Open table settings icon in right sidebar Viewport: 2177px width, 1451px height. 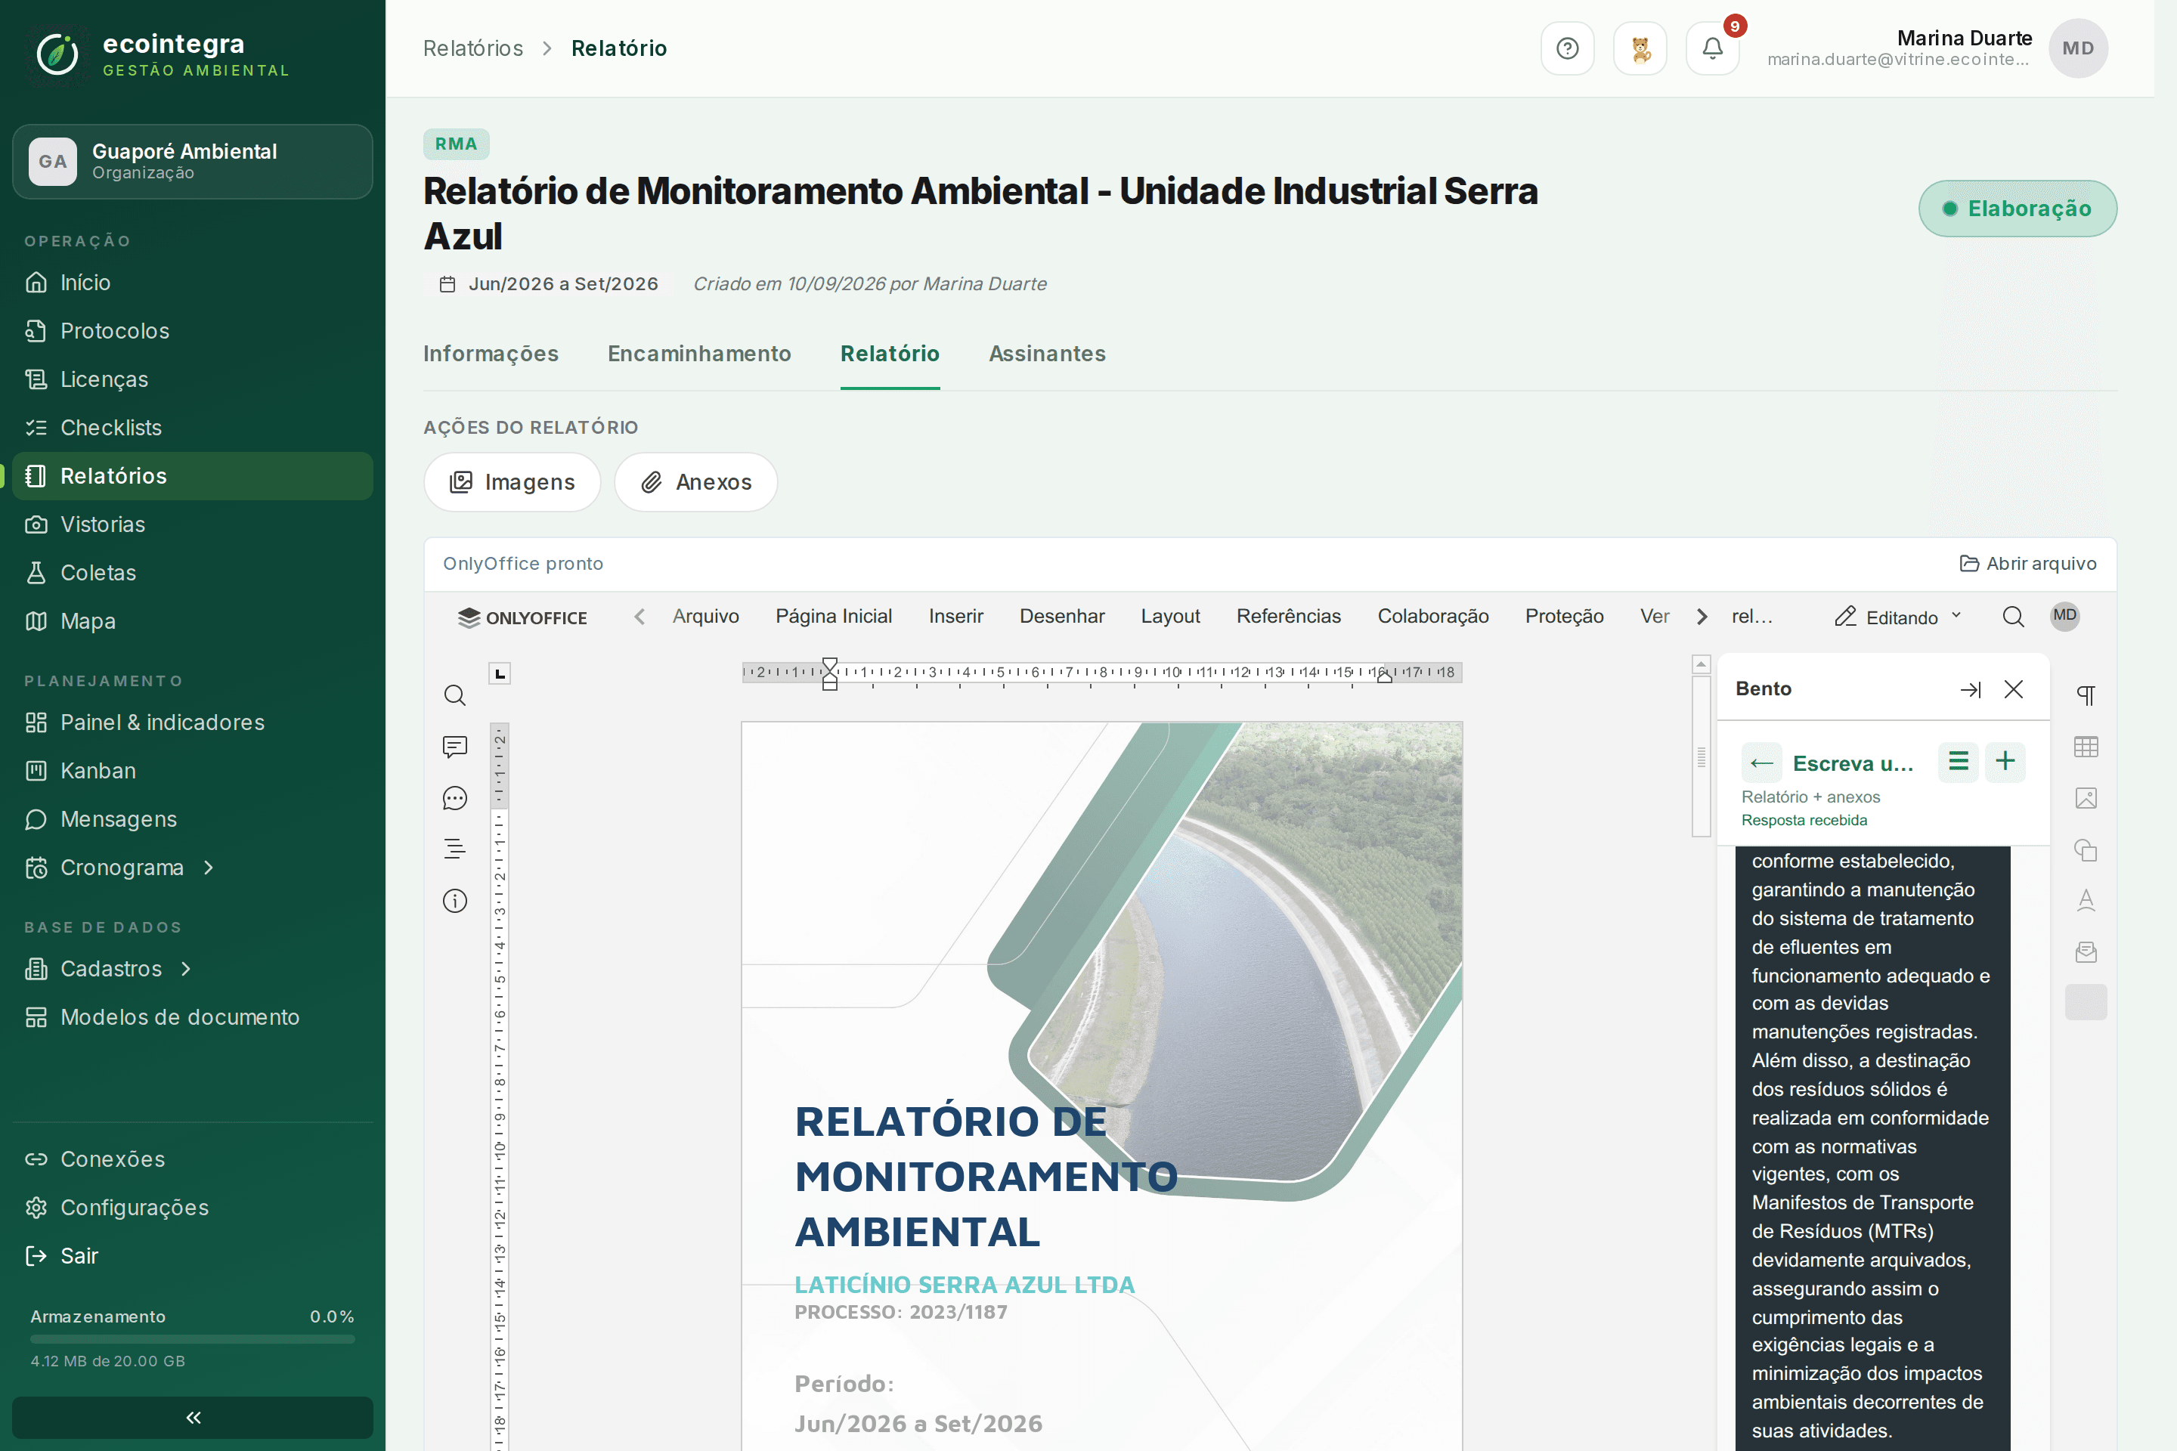point(2086,747)
